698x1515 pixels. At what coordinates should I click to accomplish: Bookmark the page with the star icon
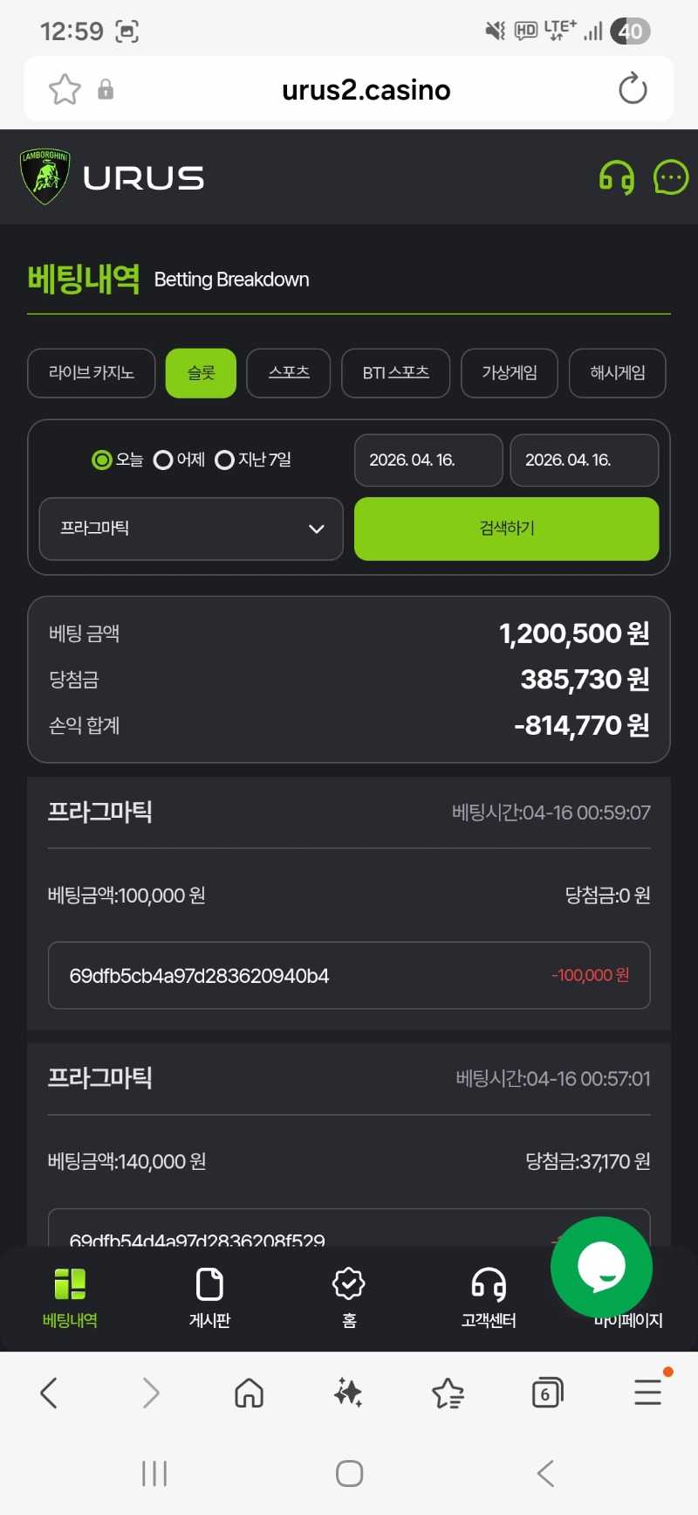65,89
